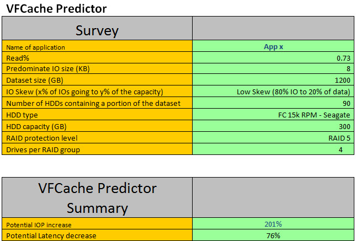Select the Potential IOP increase label cell
The image size is (356, 241).
pos(97,224)
